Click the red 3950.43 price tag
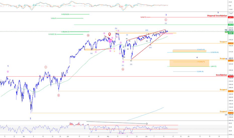Image resolution: width=234 pixels, height=138 pixels. tap(231, 76)
